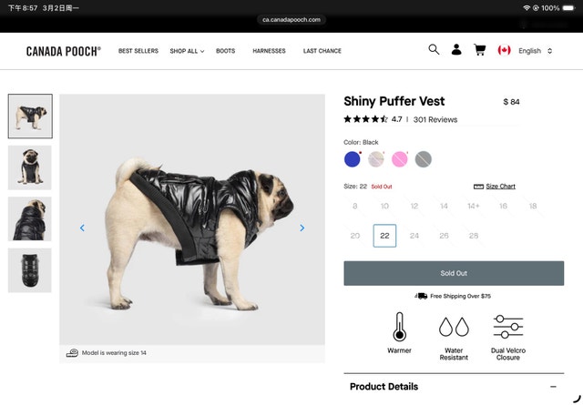Expand the Shop All menu
The image size is (583, 405).
187,51
